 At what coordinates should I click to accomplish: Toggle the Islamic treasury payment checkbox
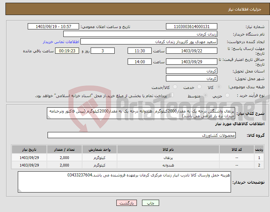[172, 95]
